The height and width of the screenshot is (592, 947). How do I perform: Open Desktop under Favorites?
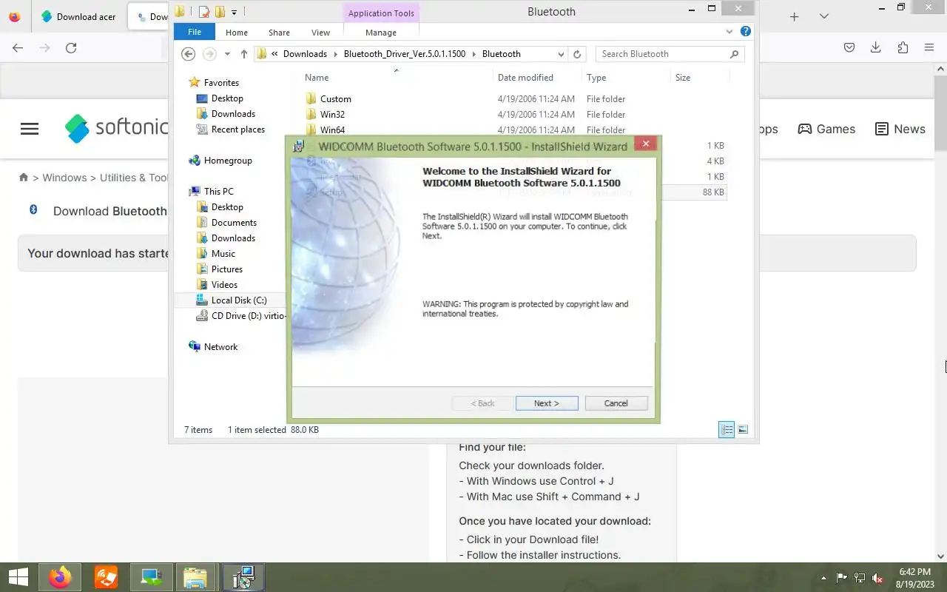(227, 98)
